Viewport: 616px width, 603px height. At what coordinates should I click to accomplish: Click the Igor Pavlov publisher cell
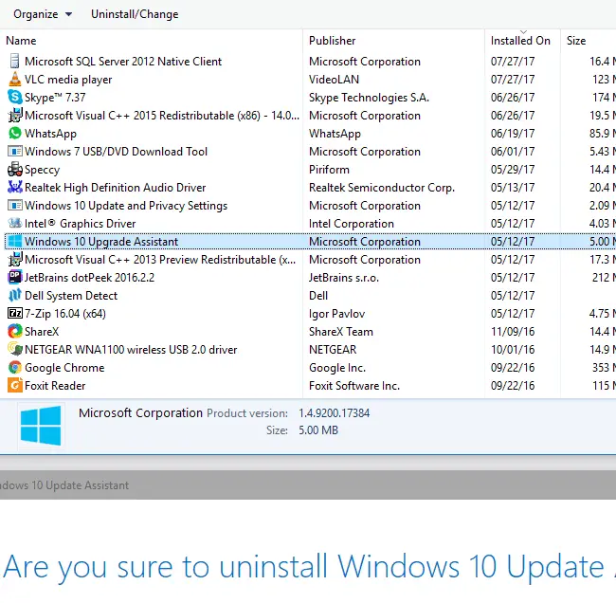point(336,313)
